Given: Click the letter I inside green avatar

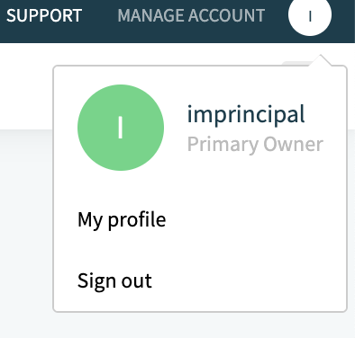Looking at the screenshot, I should point(121,128).
